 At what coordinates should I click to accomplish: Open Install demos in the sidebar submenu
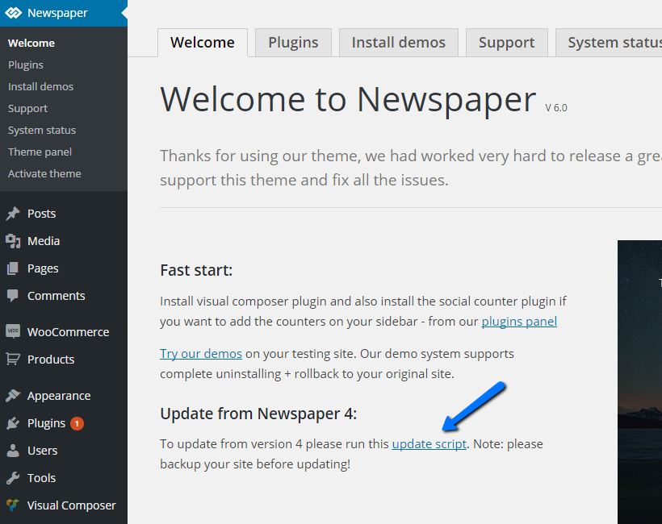(x=40, y=86)
